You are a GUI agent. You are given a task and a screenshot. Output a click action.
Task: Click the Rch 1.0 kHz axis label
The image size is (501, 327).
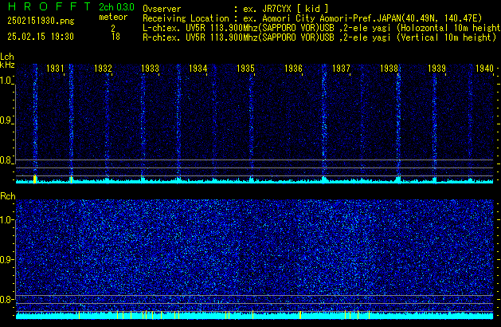click(x=6, y=219)
